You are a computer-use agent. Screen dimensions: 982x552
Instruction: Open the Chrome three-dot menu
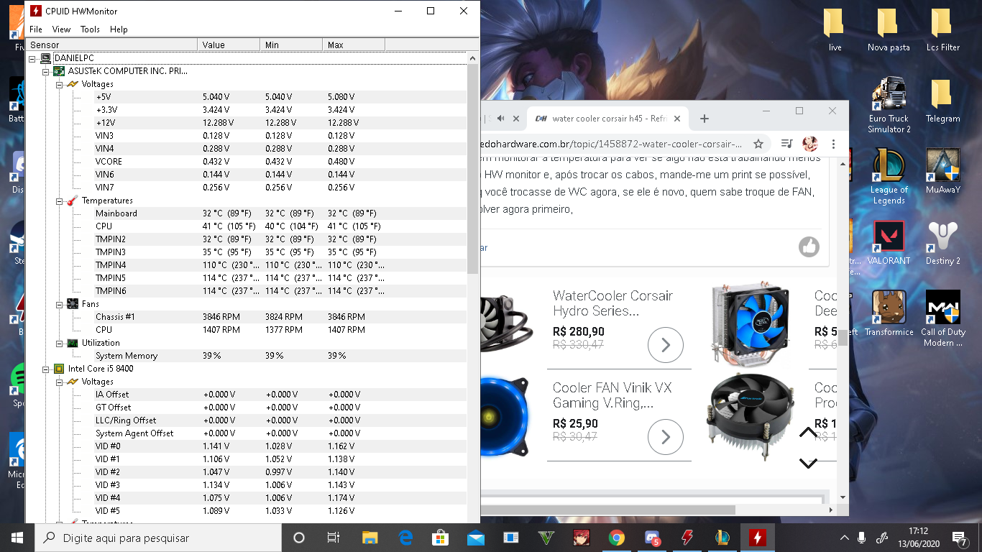pyautogui.click(x=833, y=144)
